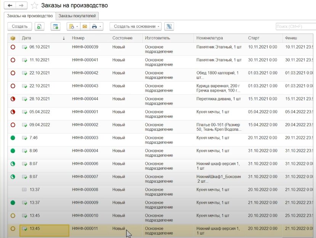
Task: Select Основное подразделение in НФНФ-000011 row
Action: (x=159, y=231)
